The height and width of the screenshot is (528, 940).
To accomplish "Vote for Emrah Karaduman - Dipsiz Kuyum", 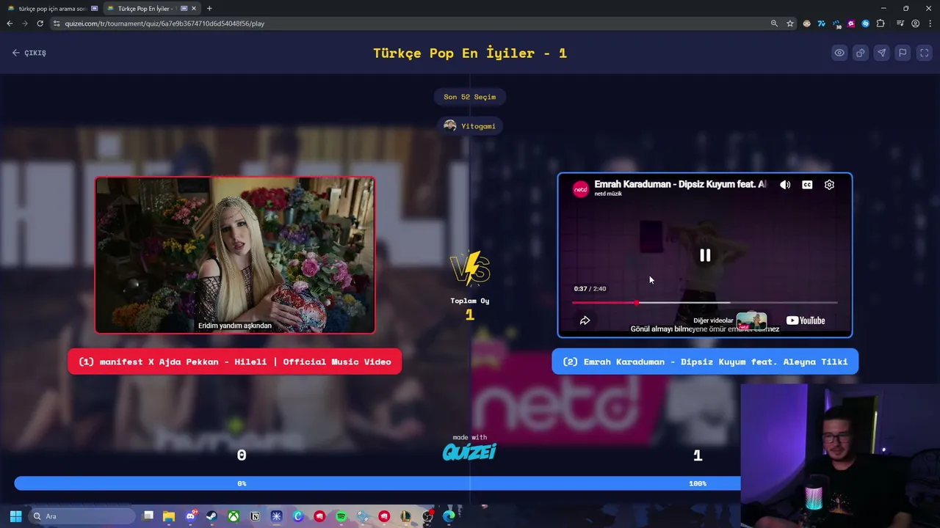I will pos(705,362).
